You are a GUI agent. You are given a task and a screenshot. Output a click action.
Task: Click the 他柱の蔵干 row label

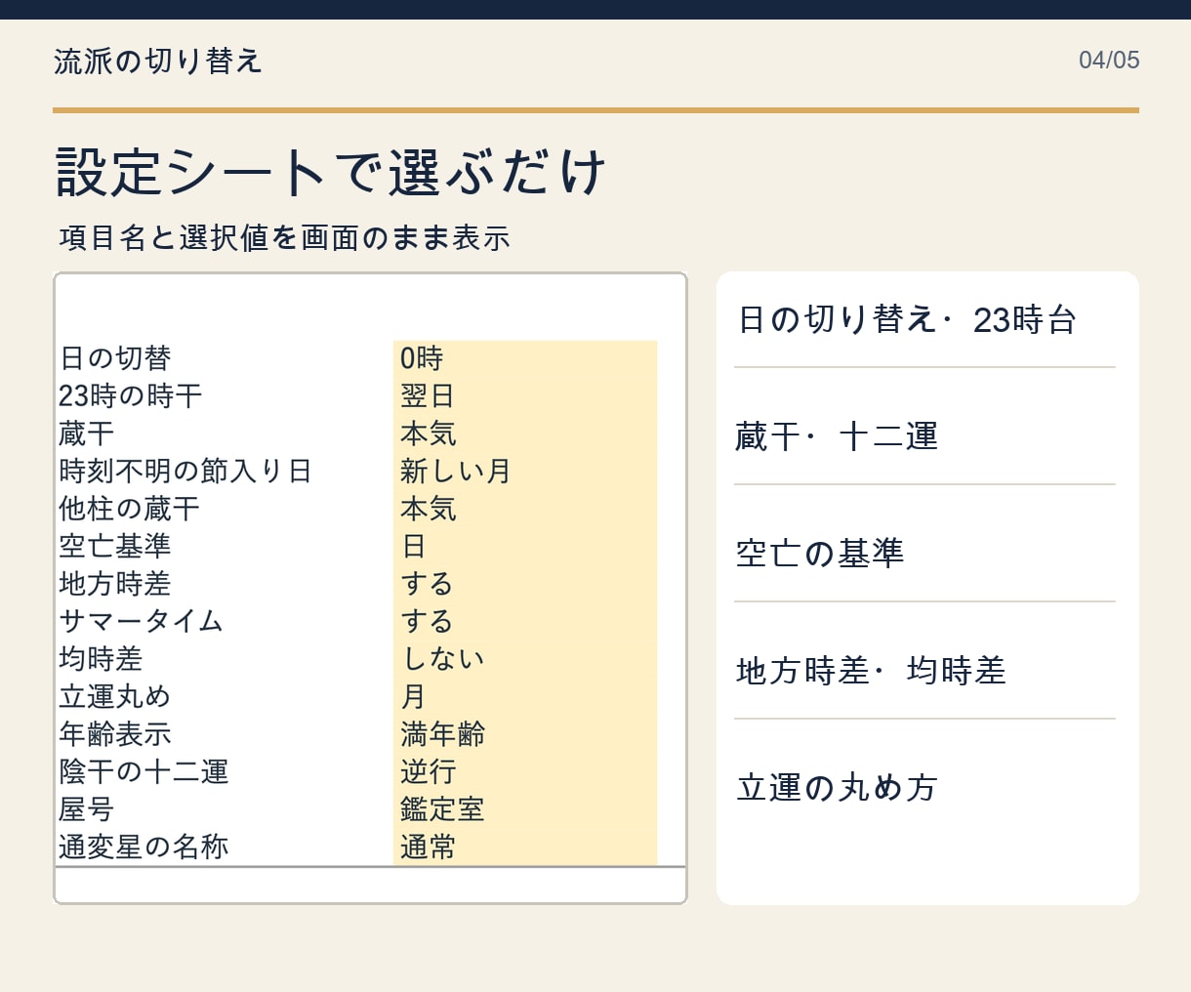(x=130, y=509)
